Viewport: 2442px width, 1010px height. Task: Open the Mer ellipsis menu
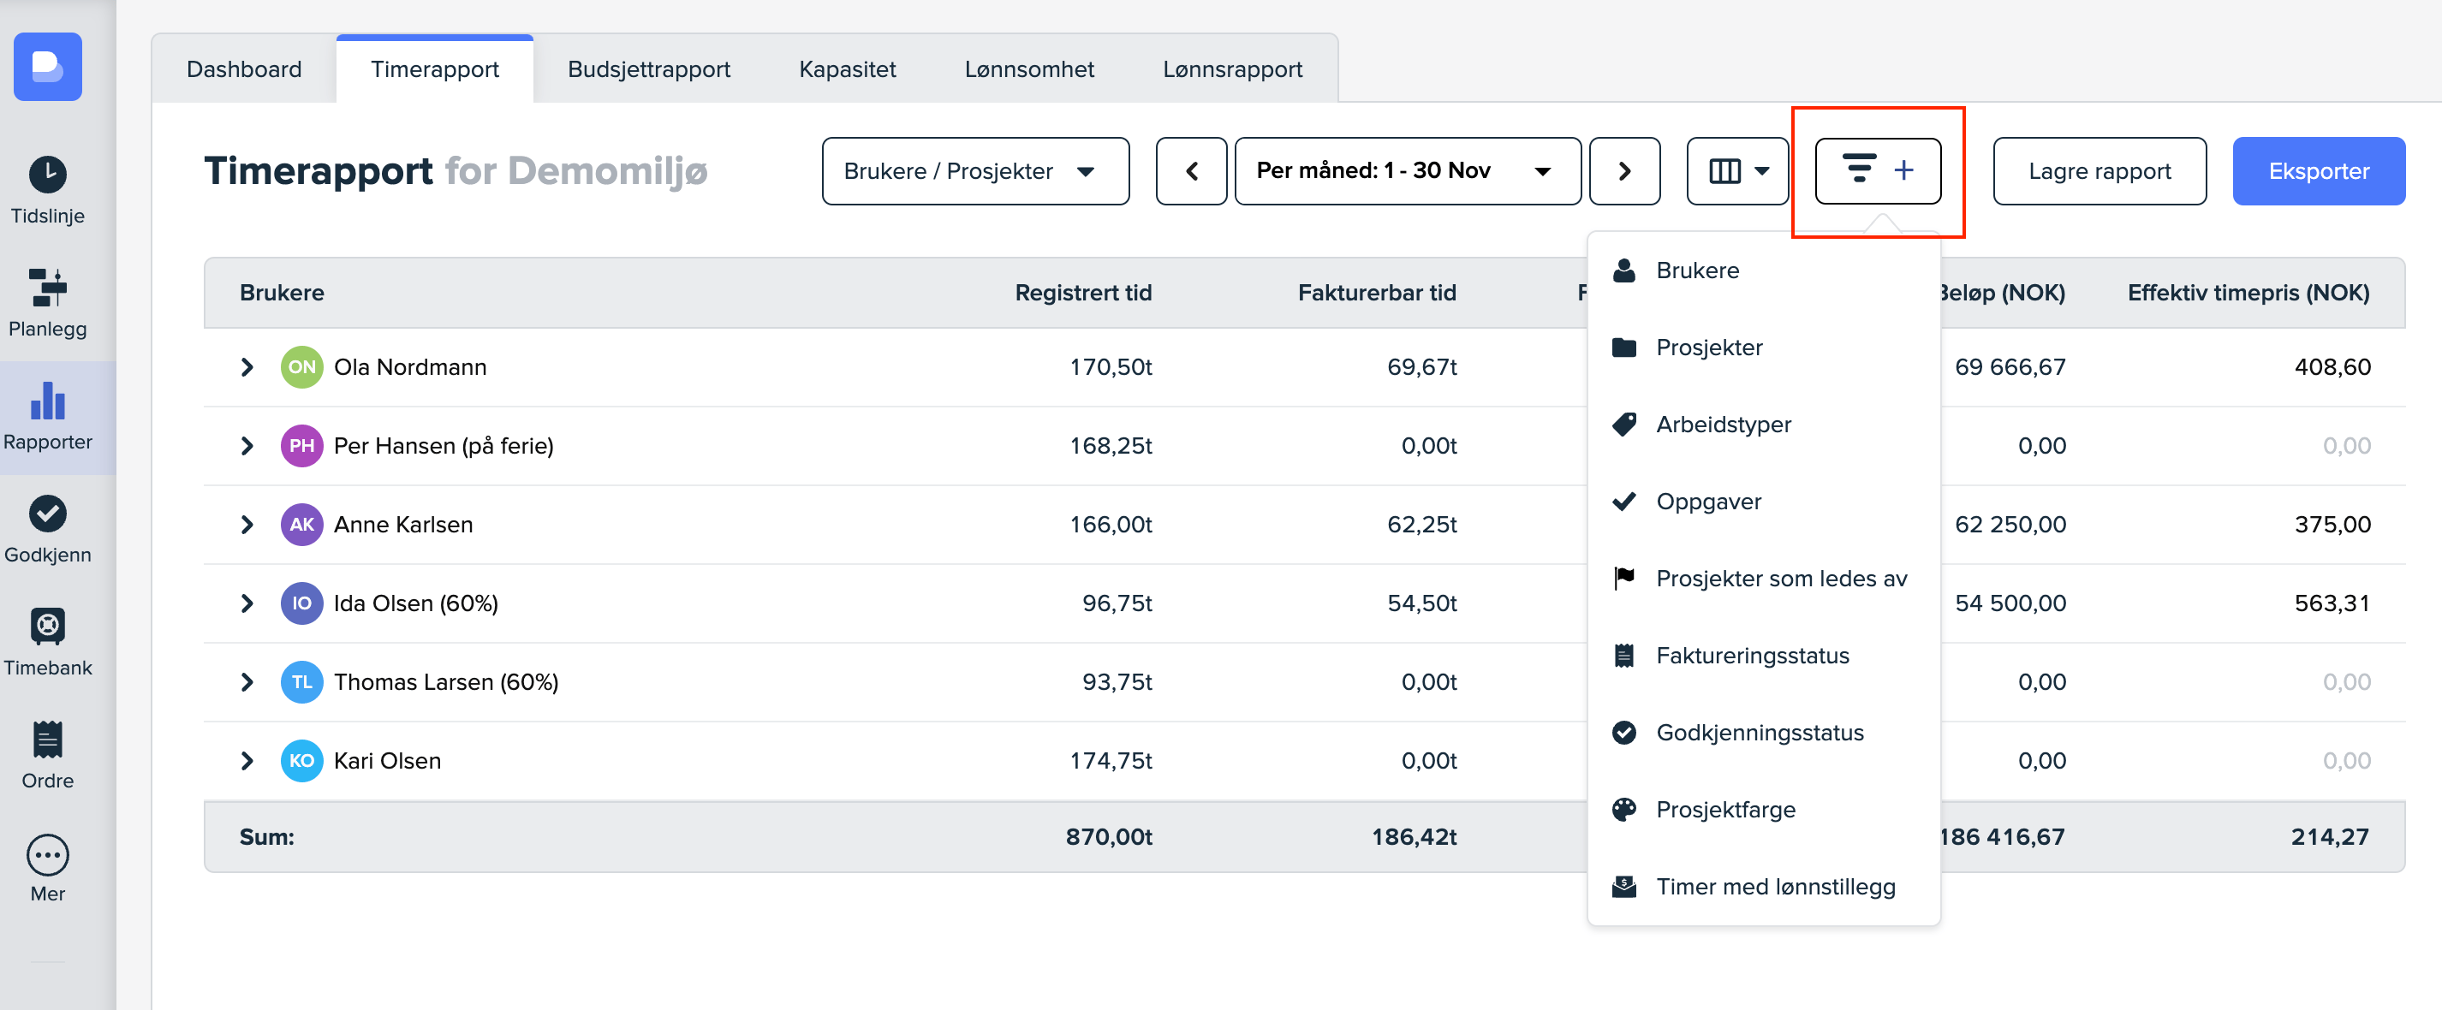(x=47, y=856)
